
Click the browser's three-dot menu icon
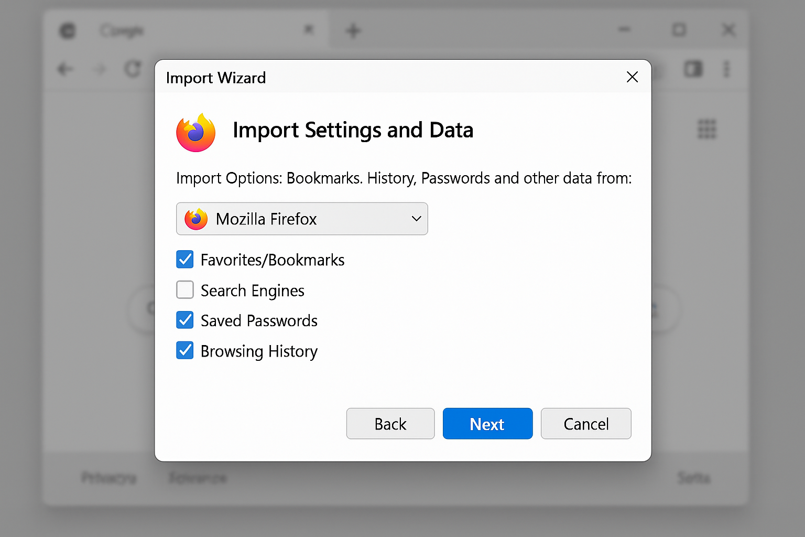tap(726, 69)
